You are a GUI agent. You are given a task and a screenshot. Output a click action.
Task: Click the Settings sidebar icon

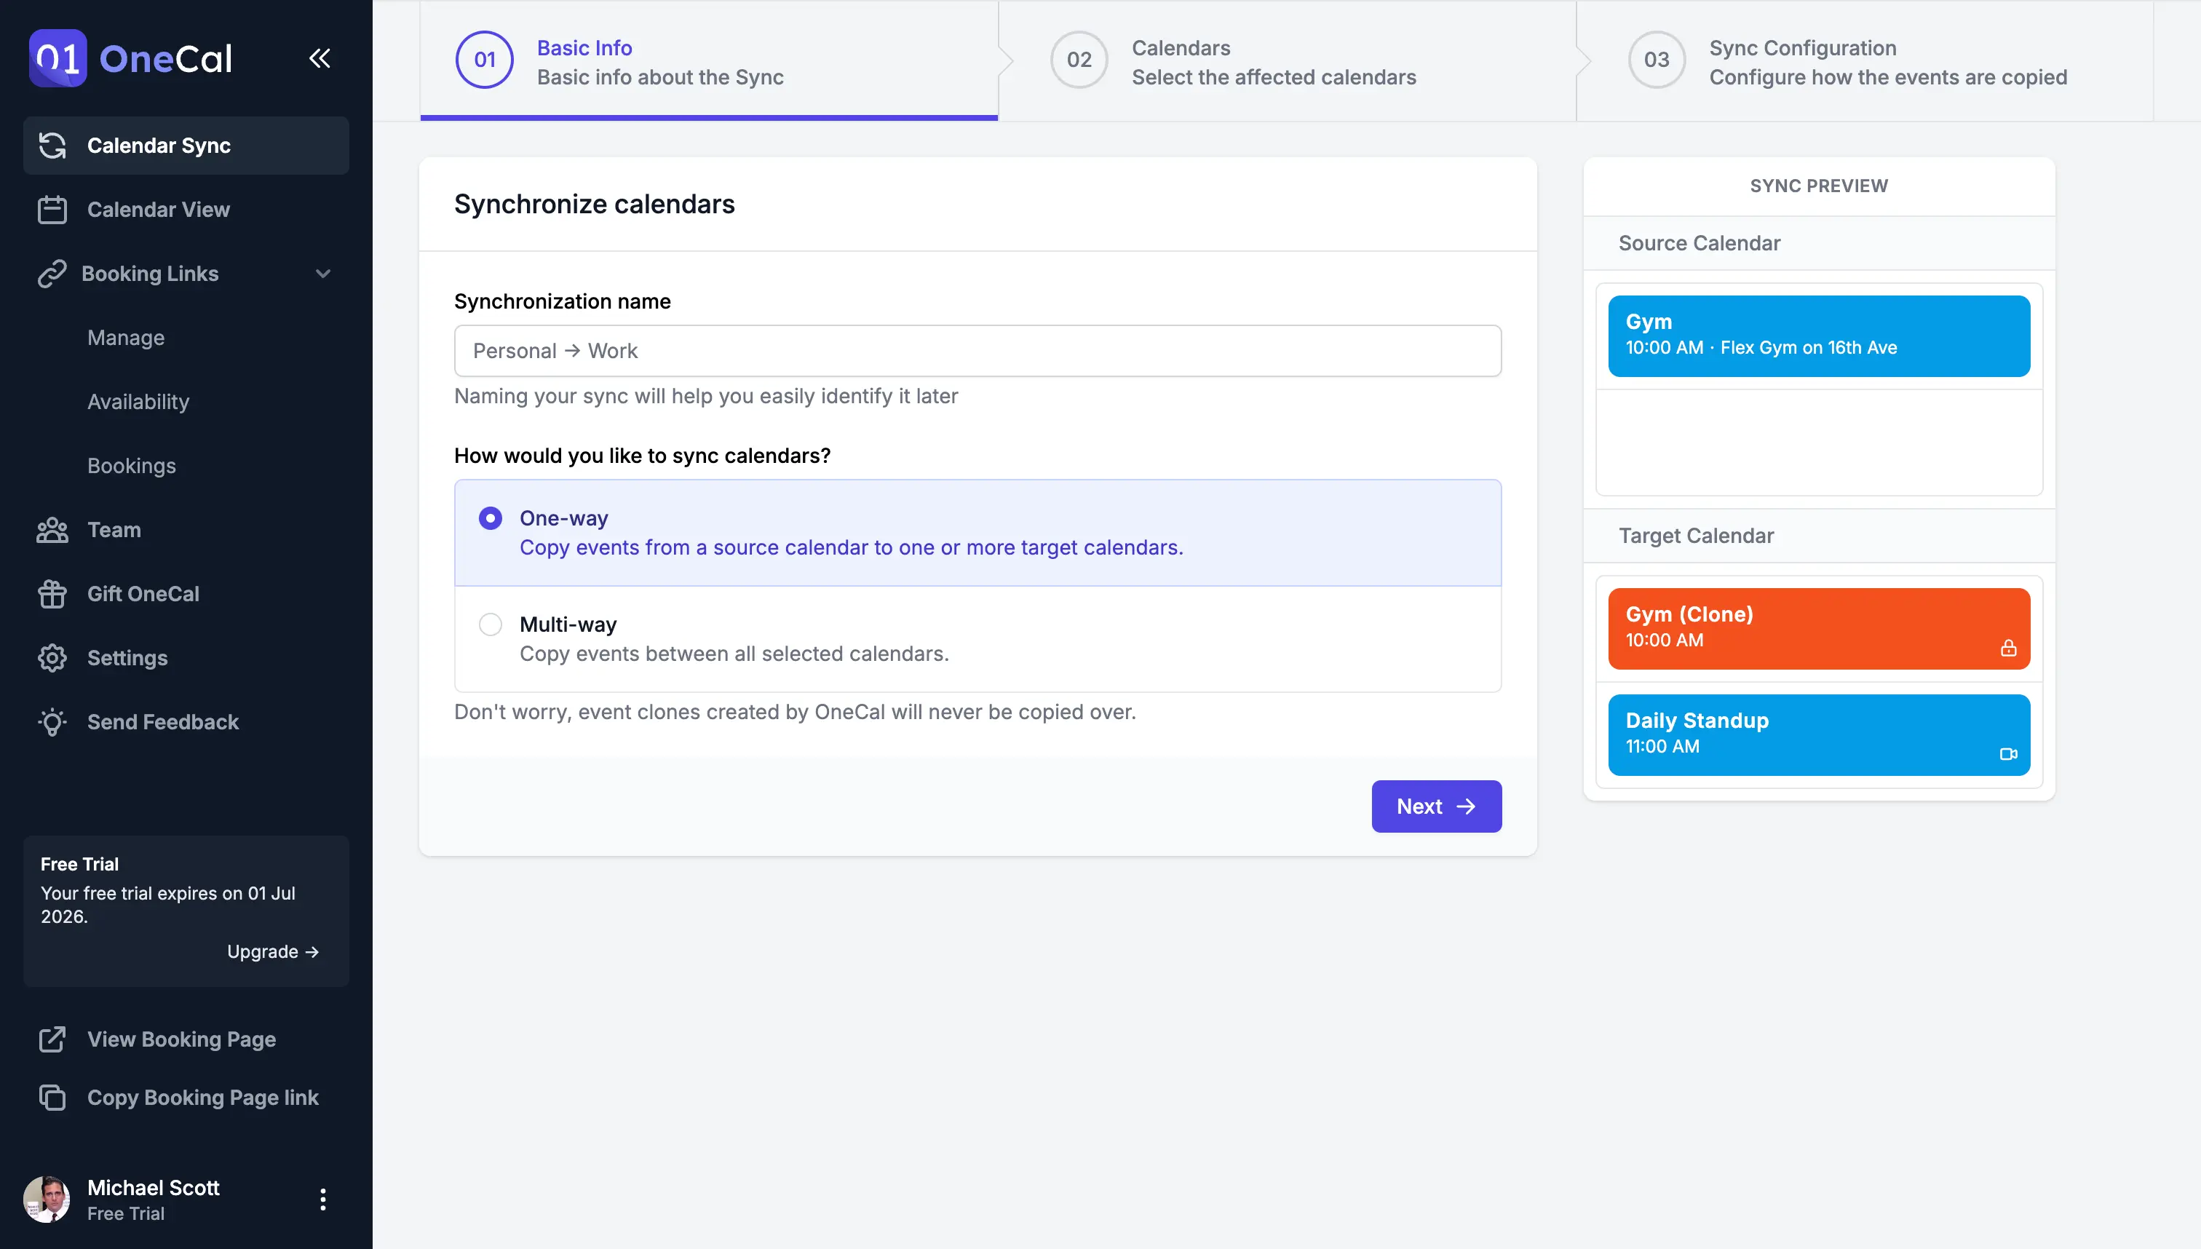[x=52, y=657]
